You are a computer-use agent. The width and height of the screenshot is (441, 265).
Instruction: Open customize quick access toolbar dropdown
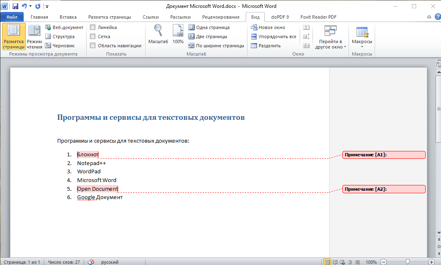[47, 6]
